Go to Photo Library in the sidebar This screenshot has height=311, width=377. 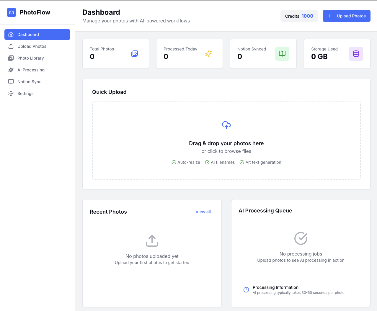[x=30, y=58]
